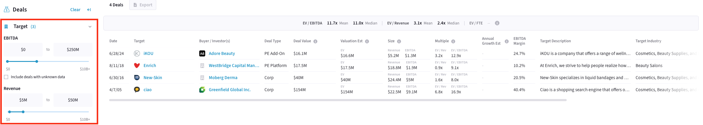Click the New-Skin company logo
This screenshot has height=125, width=703.
point(137,78)
